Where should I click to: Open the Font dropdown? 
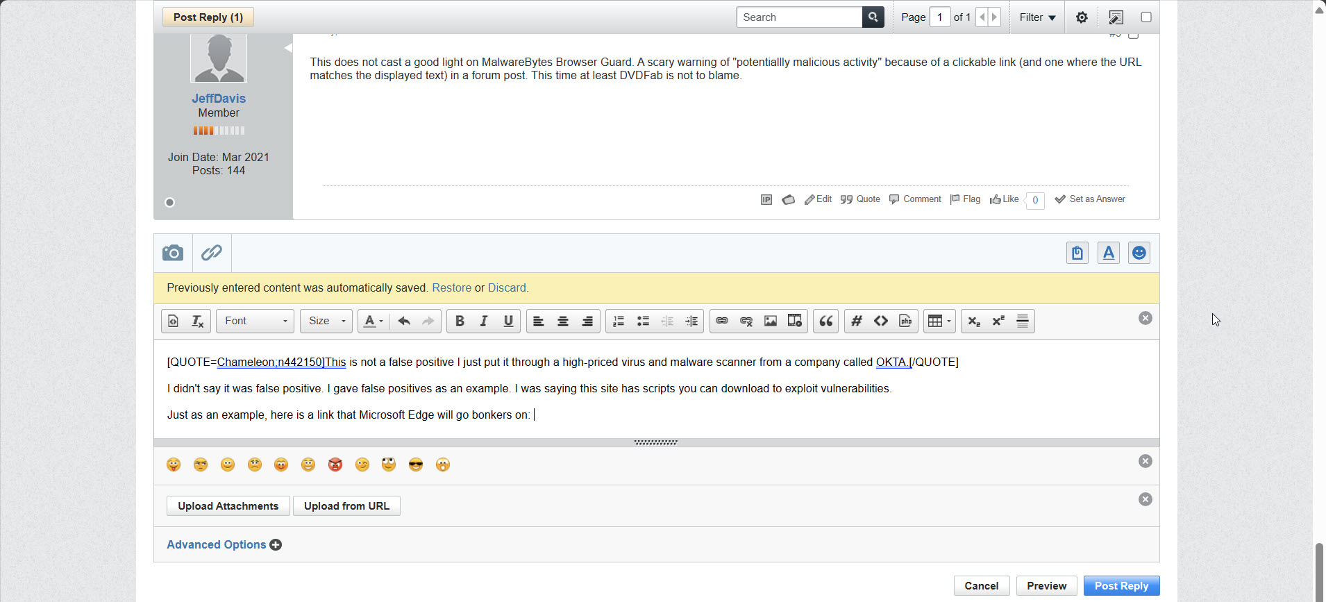tap(255, 321)
